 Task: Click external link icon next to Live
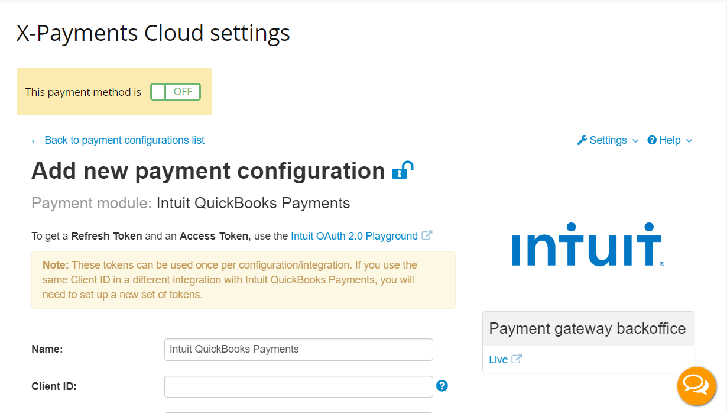click(517, 359)
